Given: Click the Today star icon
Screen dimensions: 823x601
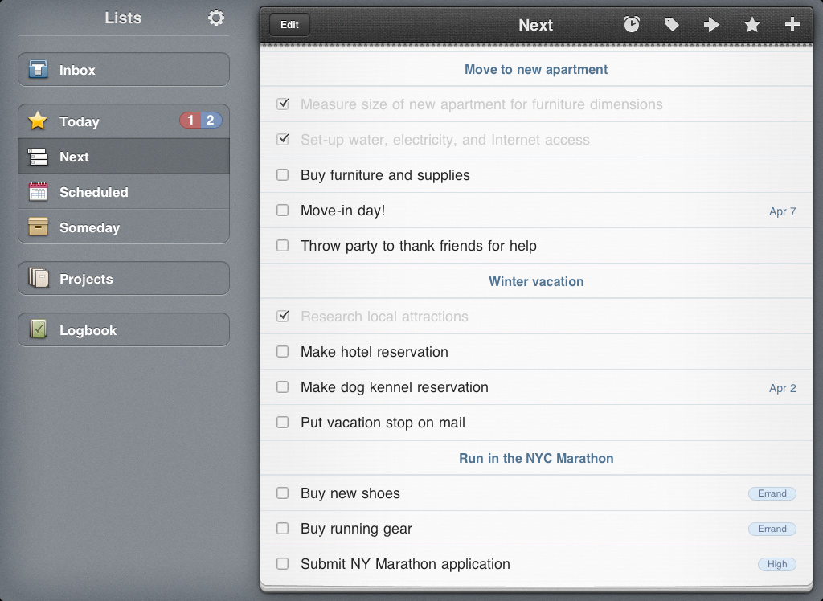Looking at the screenshot, I should tap(38, 121).
